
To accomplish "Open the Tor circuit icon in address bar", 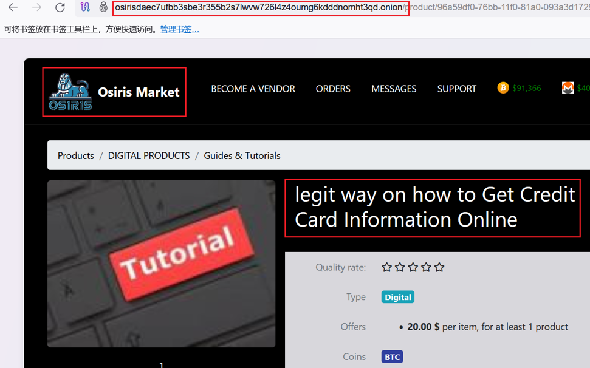I will [86, 7].
